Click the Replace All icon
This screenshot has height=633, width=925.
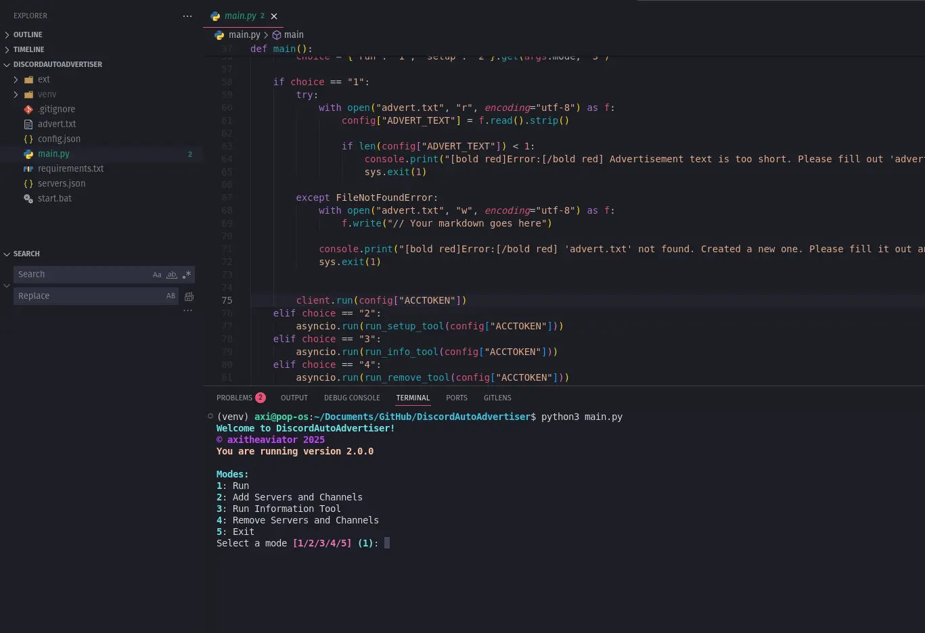click(189, 296)
